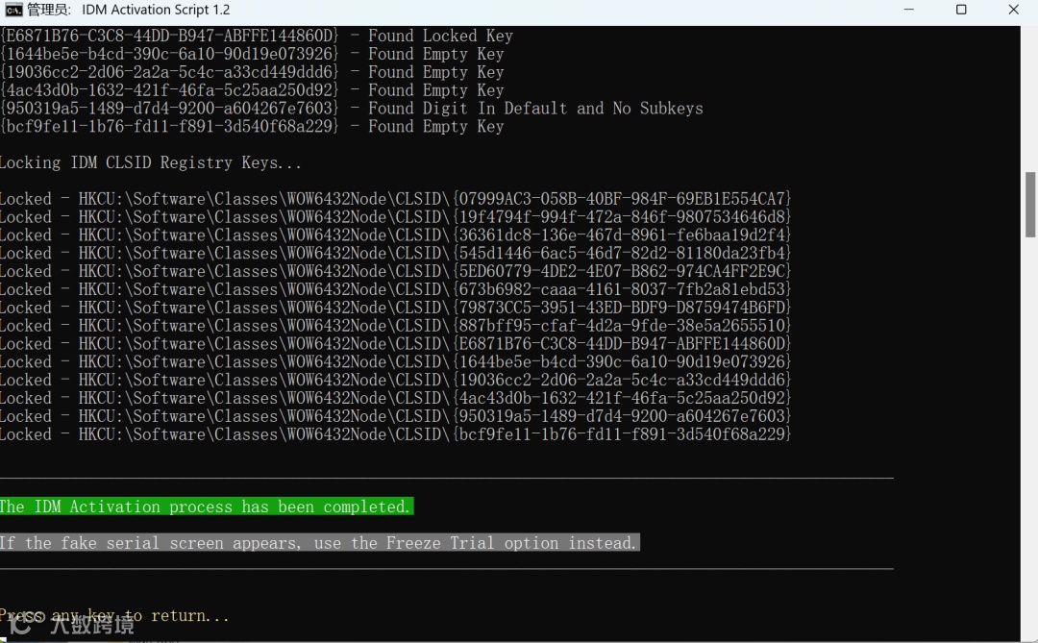Close the IDM Activation Script window
Viewport: 1038px width, 643px height.
coord(1014,10)
